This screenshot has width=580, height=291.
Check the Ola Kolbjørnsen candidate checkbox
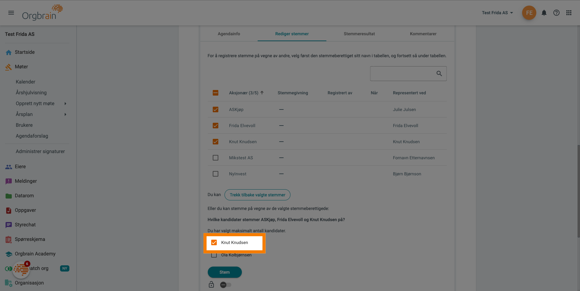(x=214, y=255)
